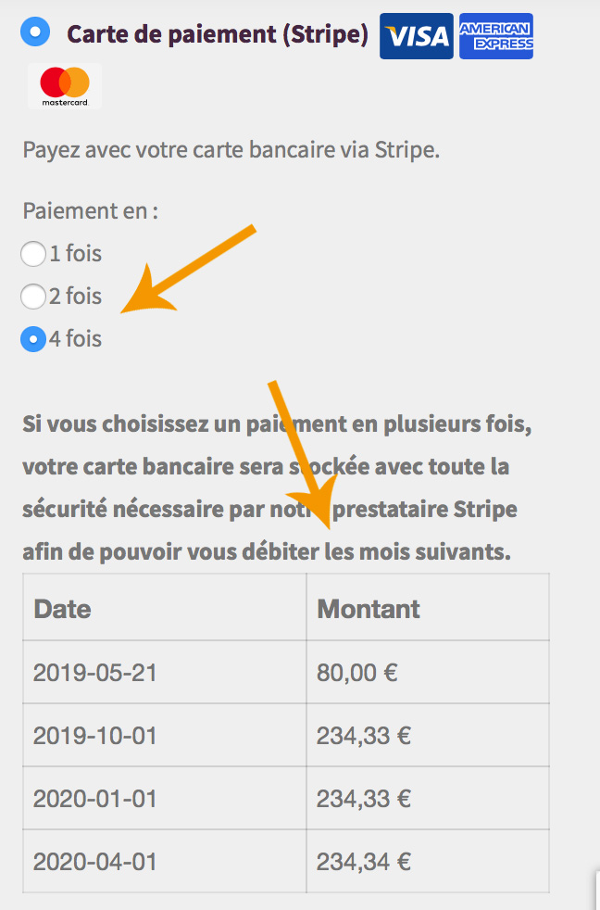
Task: Click the Date column header
Action: (165, 608)
